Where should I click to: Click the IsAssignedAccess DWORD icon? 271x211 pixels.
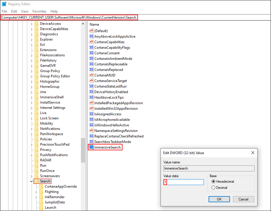(91, 114)
